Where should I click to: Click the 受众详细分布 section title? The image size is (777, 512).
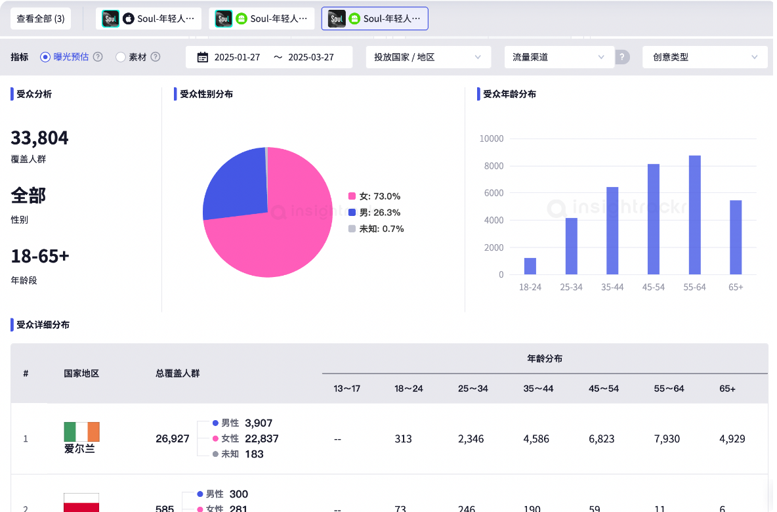tap(43, 325)
